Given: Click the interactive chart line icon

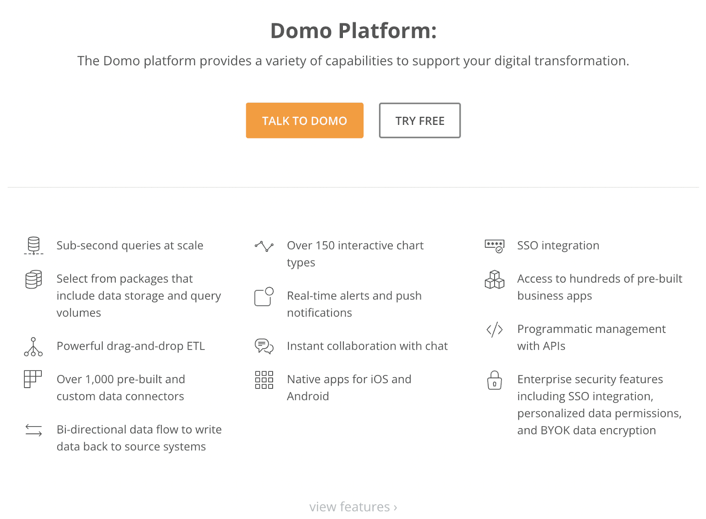Looking at the screenshot, I should coord(264,246).
